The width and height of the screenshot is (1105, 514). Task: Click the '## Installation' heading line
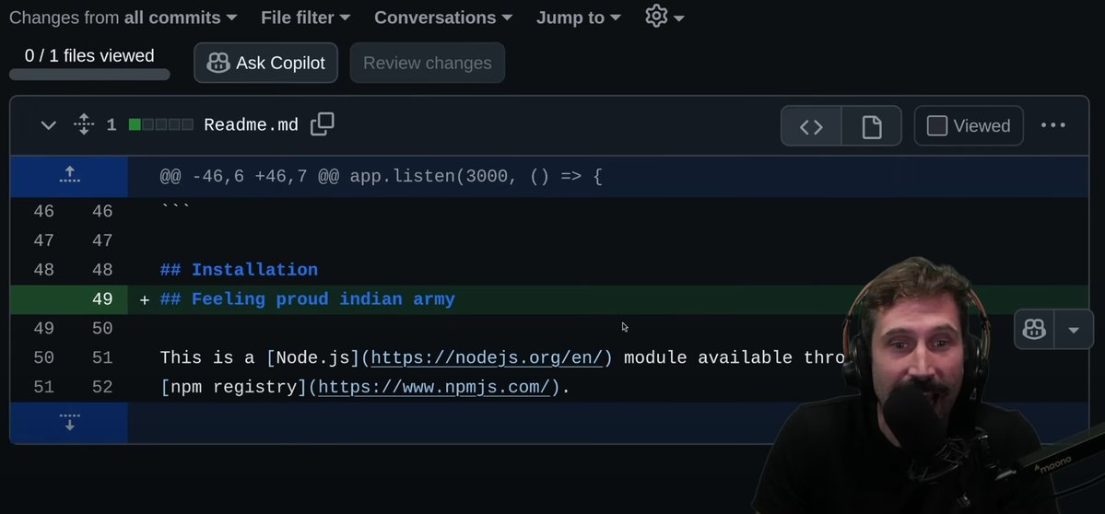(239, 270)
